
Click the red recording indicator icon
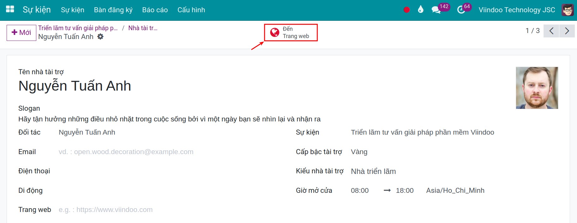(407, 10)
